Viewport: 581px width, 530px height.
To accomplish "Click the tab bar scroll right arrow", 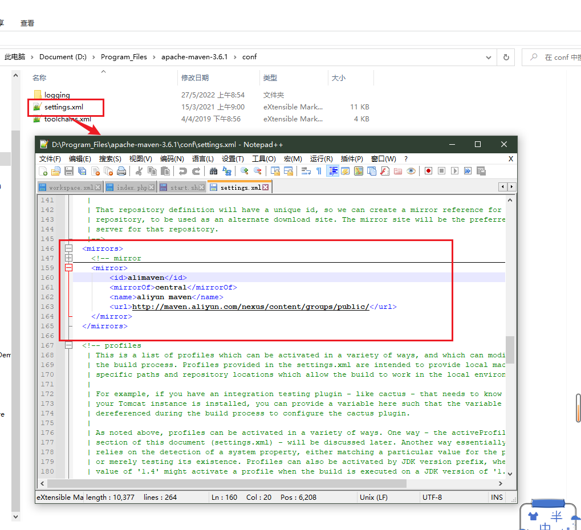I will pyautogui.click(x=511, y=187).
